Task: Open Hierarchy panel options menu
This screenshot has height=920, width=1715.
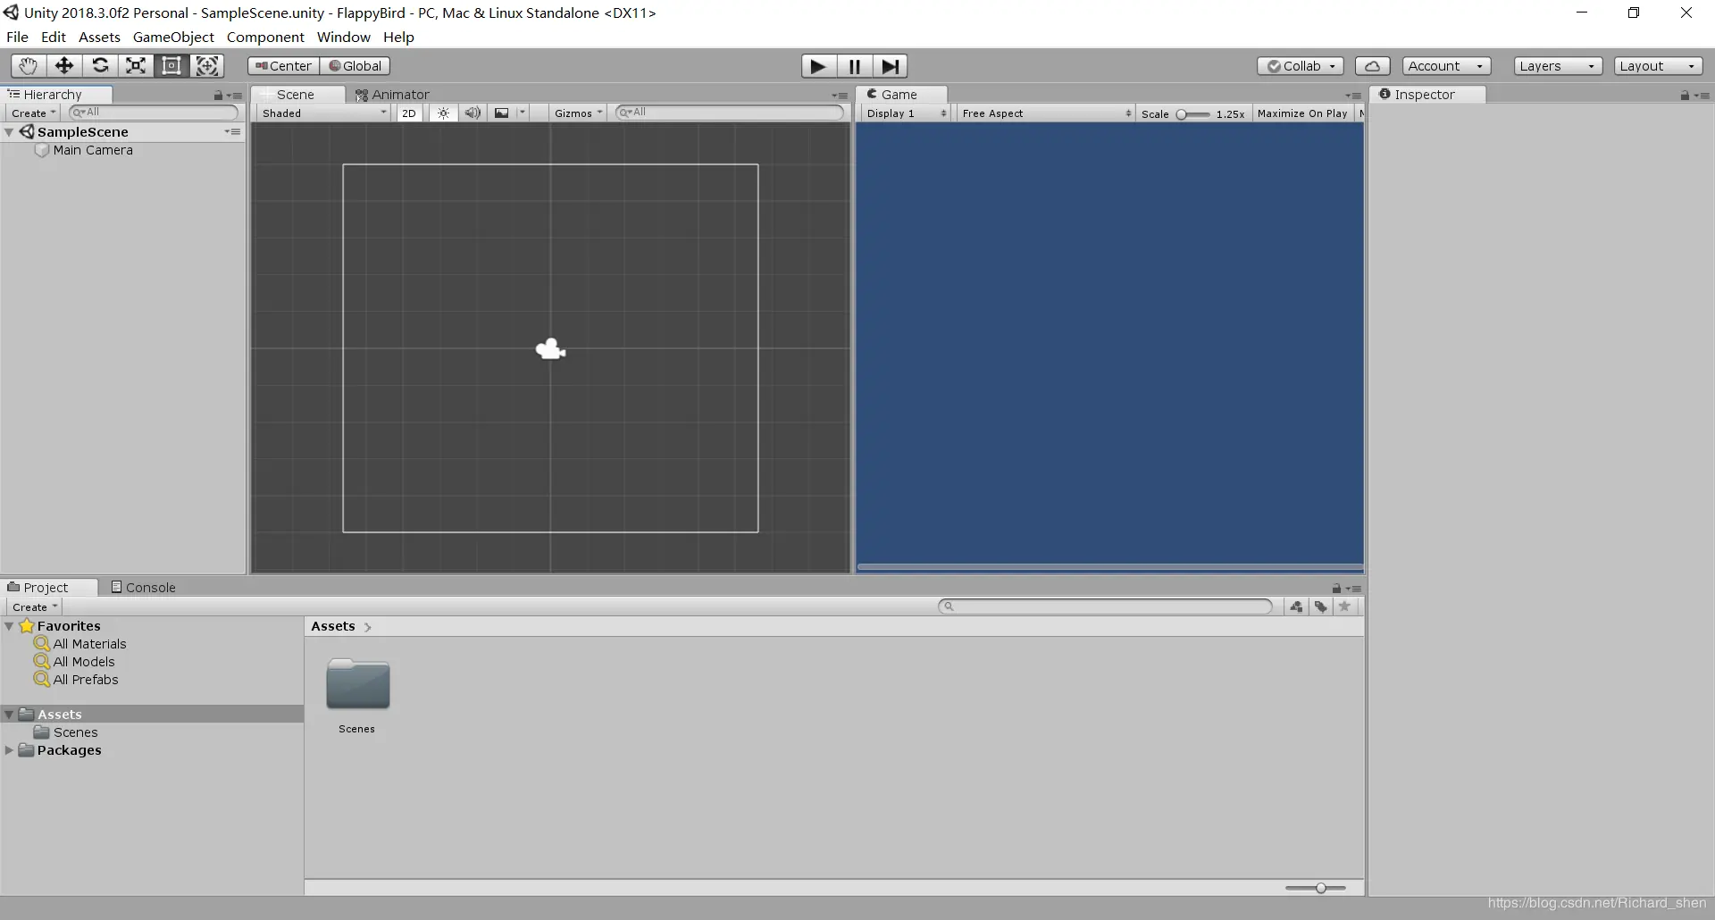Action: 235,96
